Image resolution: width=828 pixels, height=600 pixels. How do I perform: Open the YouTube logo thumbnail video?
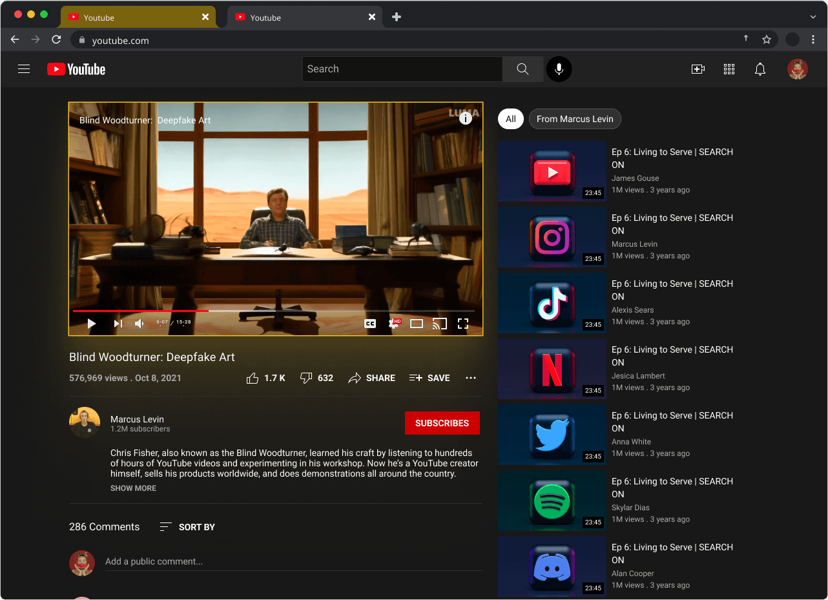click(552, 171)
